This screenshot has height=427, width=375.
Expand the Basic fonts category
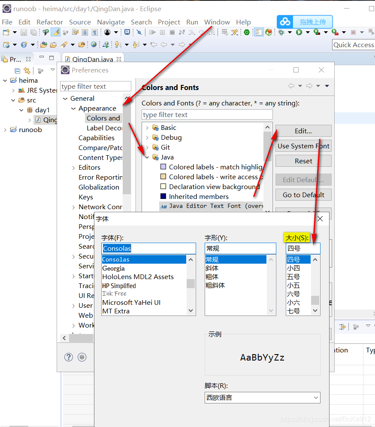(x=147, y=128)
